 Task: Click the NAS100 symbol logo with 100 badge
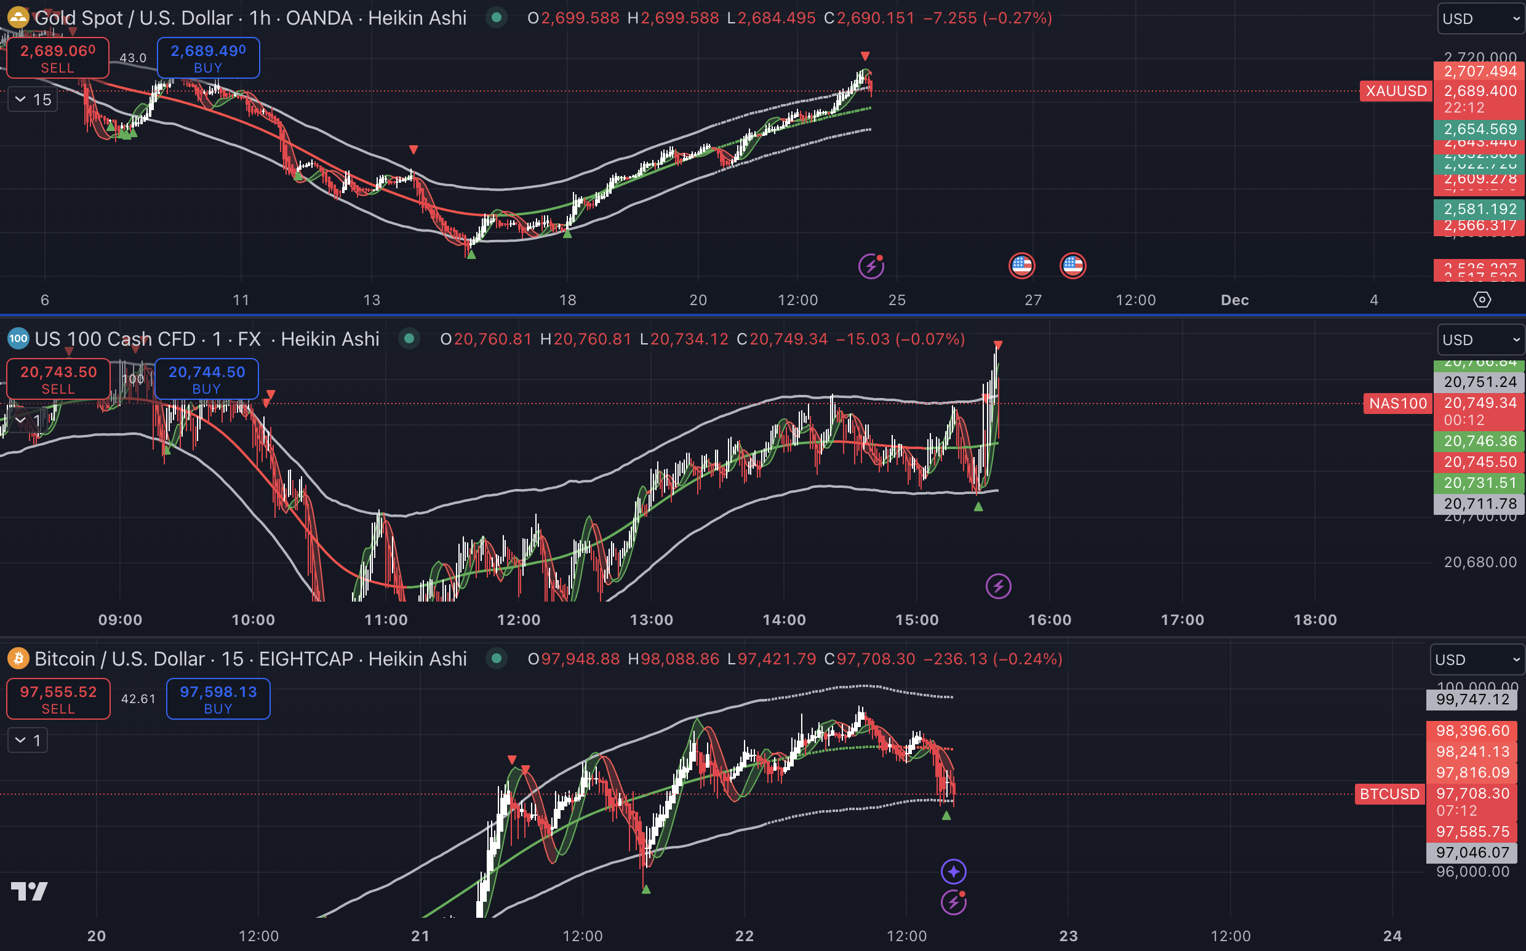click(x=18, y=339)
